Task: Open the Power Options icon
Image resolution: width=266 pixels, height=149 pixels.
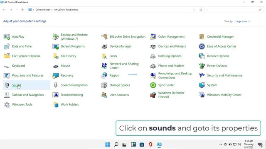Action: click(202, 66)
